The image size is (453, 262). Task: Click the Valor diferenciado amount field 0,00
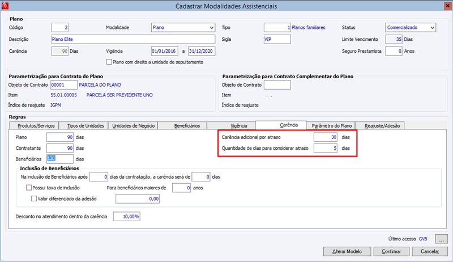pos(138,198)
